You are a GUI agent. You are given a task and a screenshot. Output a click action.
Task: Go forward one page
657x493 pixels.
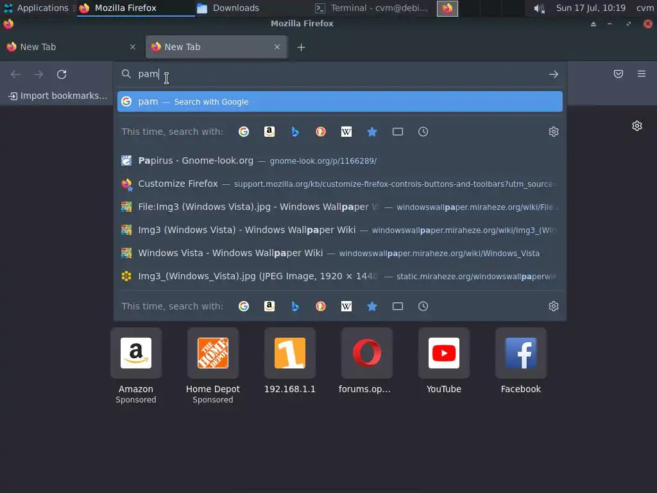point(38,74)
